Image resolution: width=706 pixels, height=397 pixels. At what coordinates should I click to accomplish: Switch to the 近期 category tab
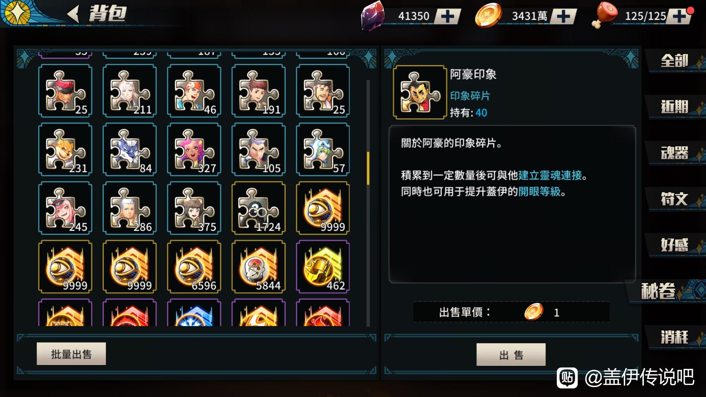tap(675, 107)
